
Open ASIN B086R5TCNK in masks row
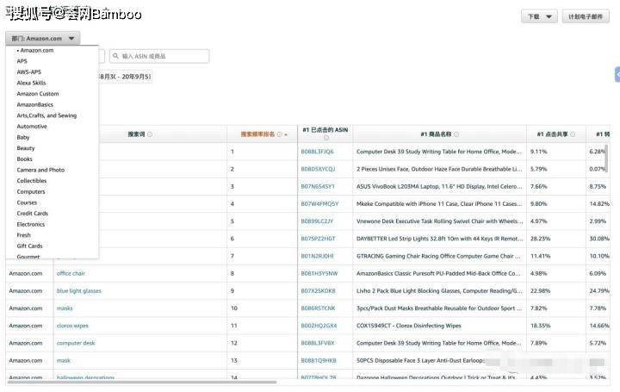tap(318, 308)
